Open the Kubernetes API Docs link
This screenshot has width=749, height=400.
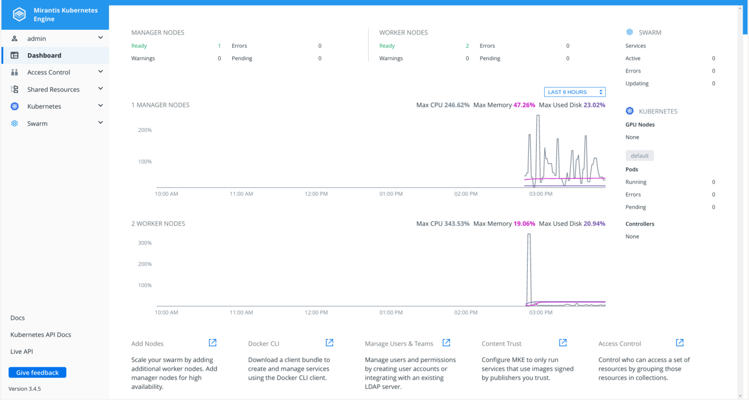[40, 335]
